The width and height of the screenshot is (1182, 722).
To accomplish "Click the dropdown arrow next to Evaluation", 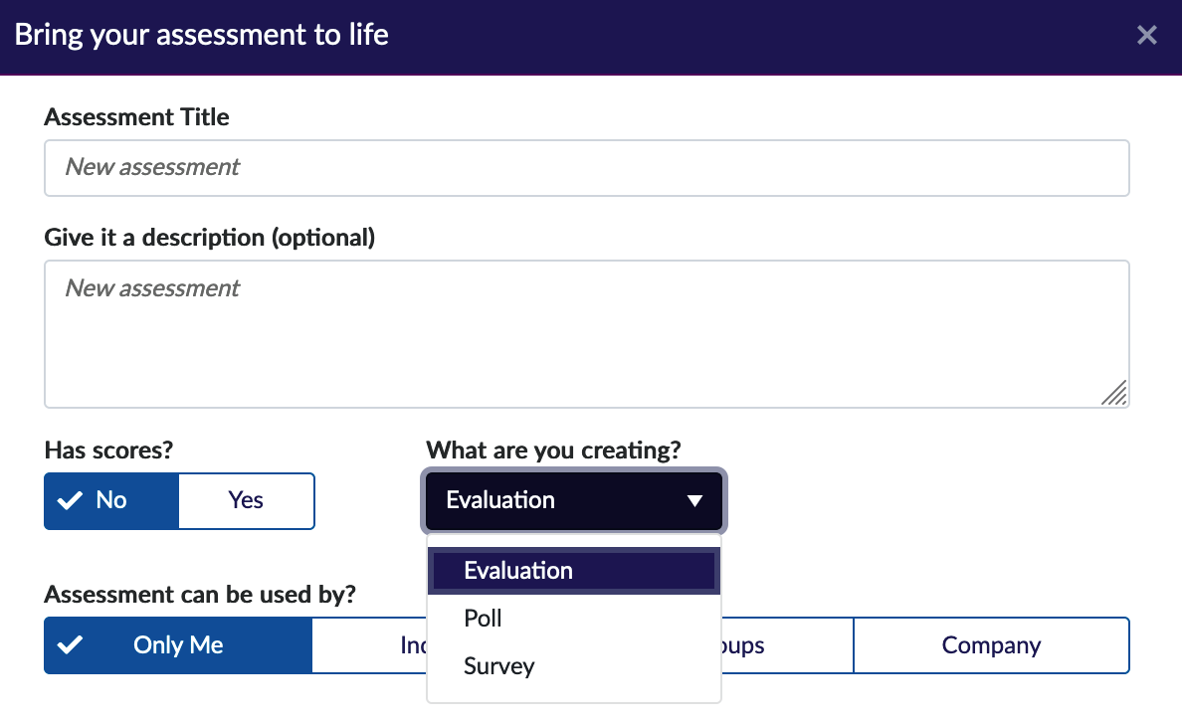I will (694, 501).
